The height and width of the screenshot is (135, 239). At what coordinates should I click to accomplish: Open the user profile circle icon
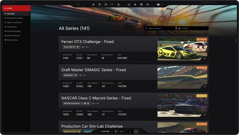129,4
